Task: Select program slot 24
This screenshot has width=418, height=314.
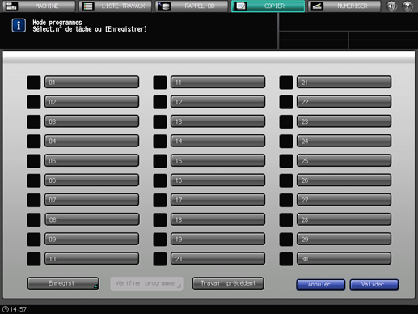Action: coord(344,141)
